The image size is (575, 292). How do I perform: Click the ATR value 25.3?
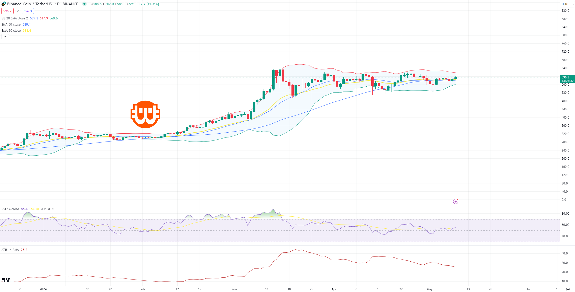pos(24,250)
